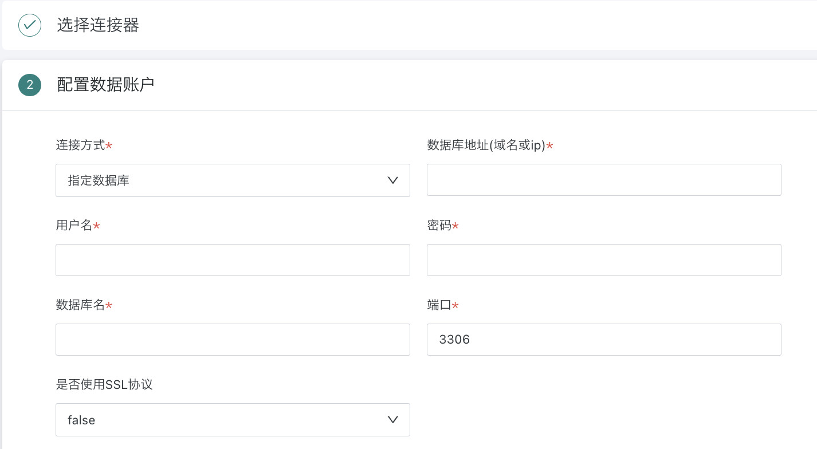Focus the 数据库名 input field
This screenshot has width=817, height=449.
[233, 340]
